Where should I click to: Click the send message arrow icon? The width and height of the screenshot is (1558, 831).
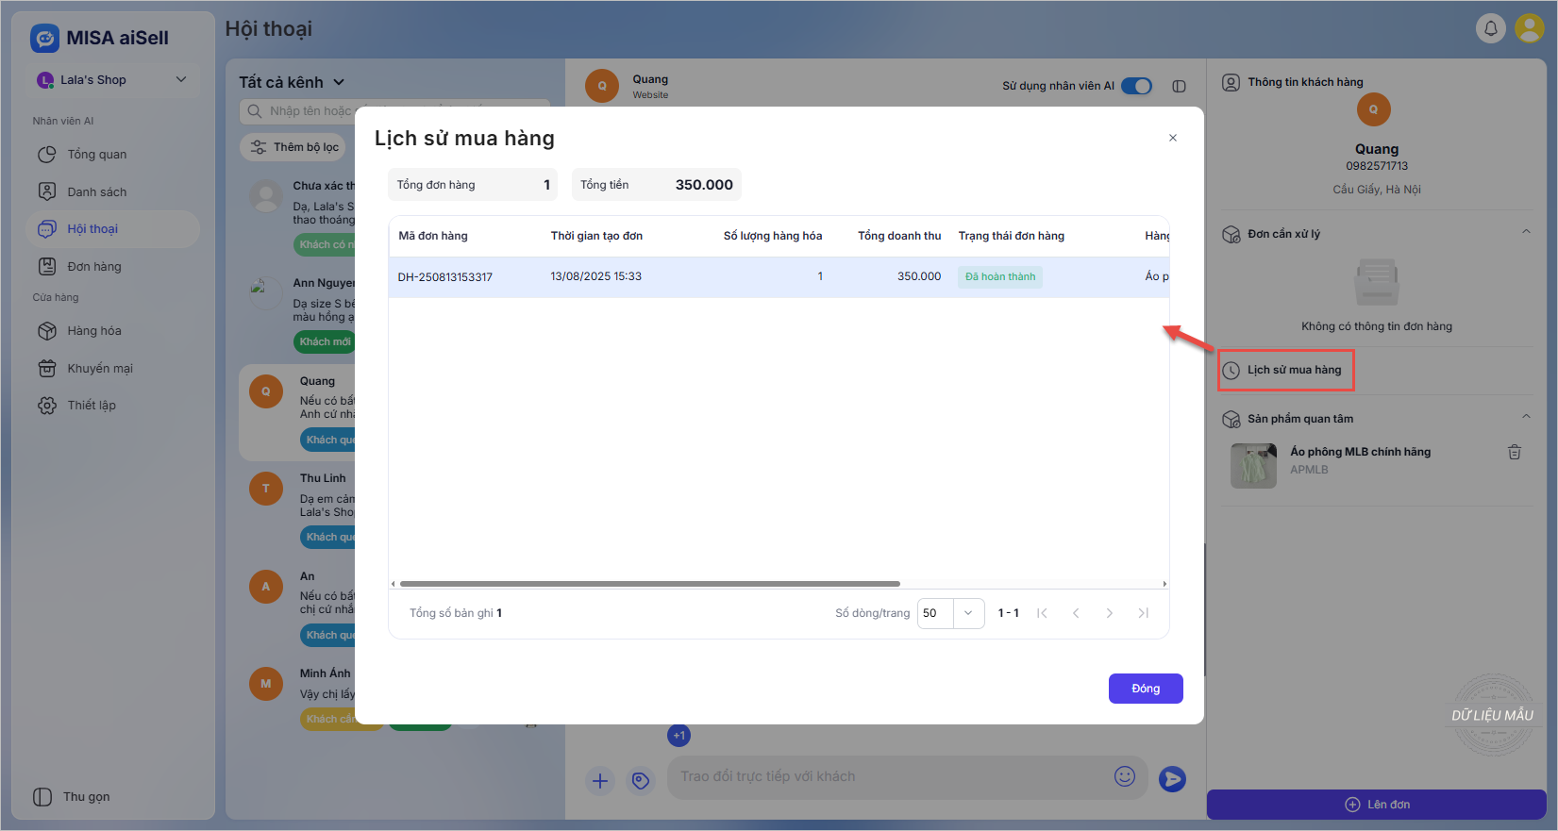click(x=1172, y=778)
